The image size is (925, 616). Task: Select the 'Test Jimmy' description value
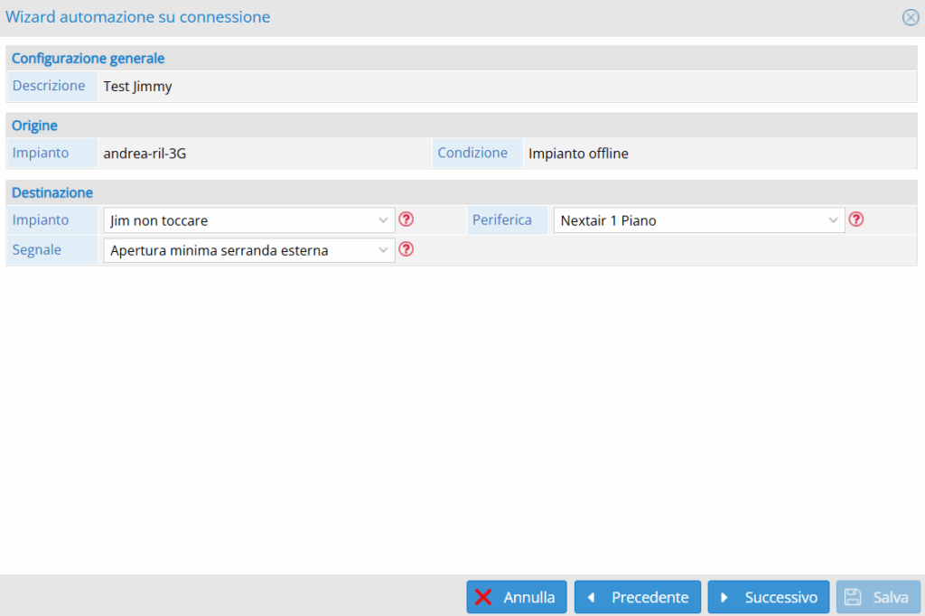pyautogui.click(x=137, y=86)
